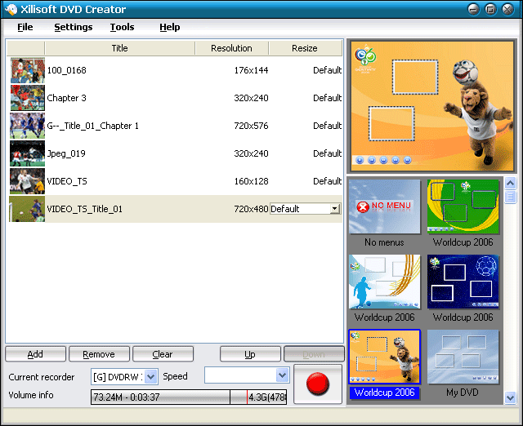Click the Volume info label
This screenshot has height=426, width=523.
(x=31, y=395)
